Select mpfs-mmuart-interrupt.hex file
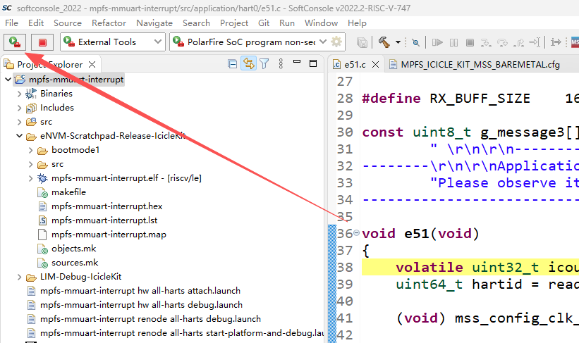The width and height of the screenshot is (579, 343). (x=107, y=206)
